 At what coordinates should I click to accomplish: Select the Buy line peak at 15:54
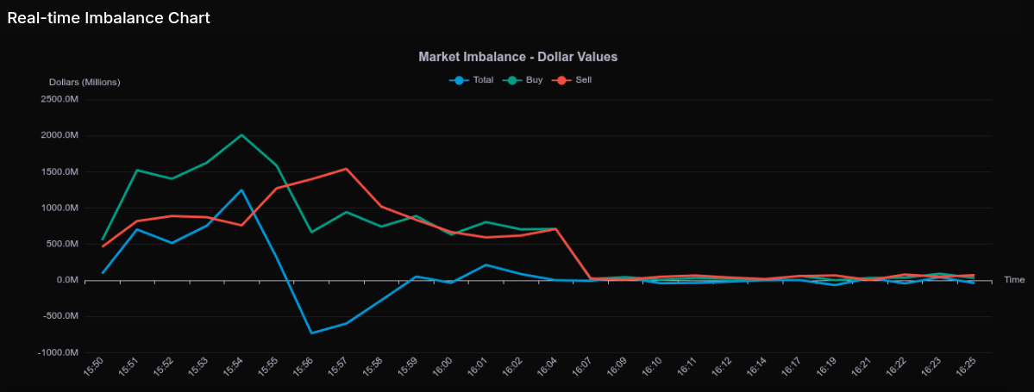[x=241, y=135]
